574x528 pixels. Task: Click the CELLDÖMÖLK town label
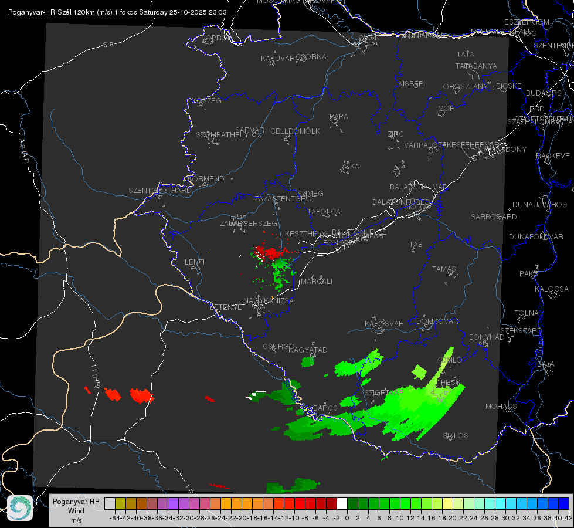(295, 131)
